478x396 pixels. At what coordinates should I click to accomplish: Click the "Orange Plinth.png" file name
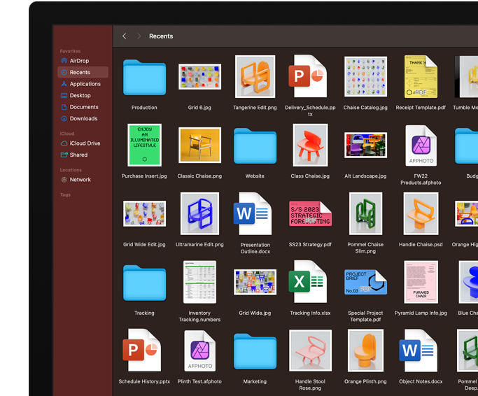click(365, 381)
